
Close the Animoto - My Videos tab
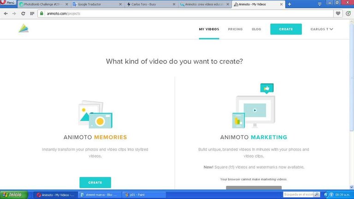pyautogui.click(x=281, y=4)
